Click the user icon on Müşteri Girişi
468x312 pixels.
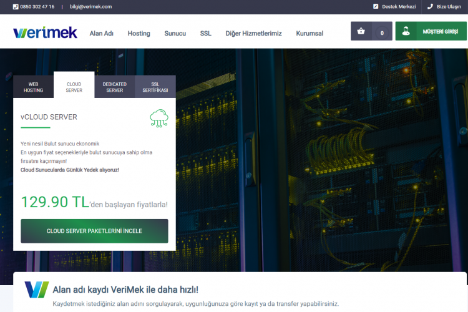(406, 31)
